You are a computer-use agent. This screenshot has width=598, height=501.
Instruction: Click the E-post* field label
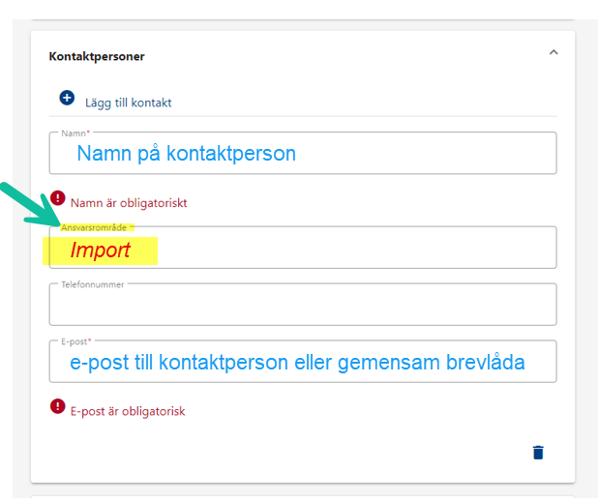pos(76,341)
